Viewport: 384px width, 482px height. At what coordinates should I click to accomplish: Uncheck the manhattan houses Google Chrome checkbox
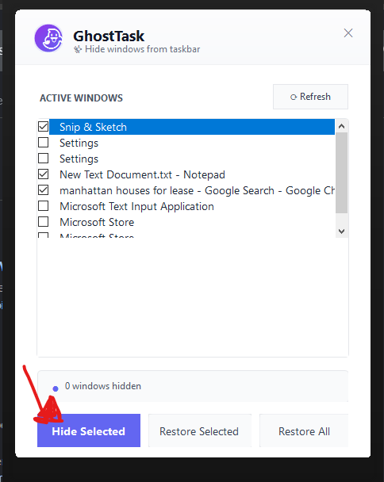pyautogui.click(x=43, y=190)
